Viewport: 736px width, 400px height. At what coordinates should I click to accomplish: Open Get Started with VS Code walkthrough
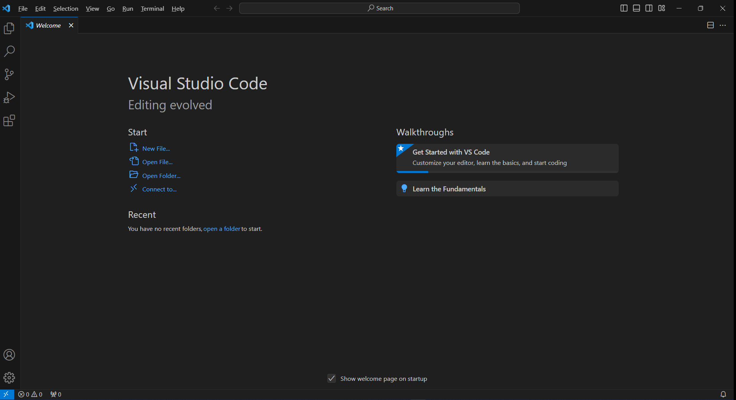tap(508, 158)
